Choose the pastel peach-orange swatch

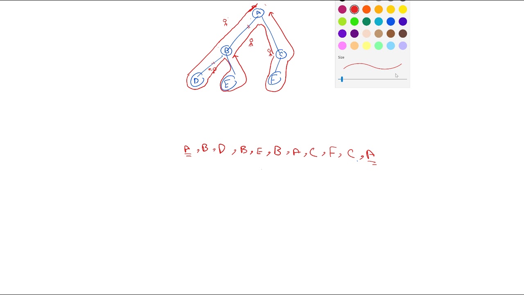coord(355,45)
